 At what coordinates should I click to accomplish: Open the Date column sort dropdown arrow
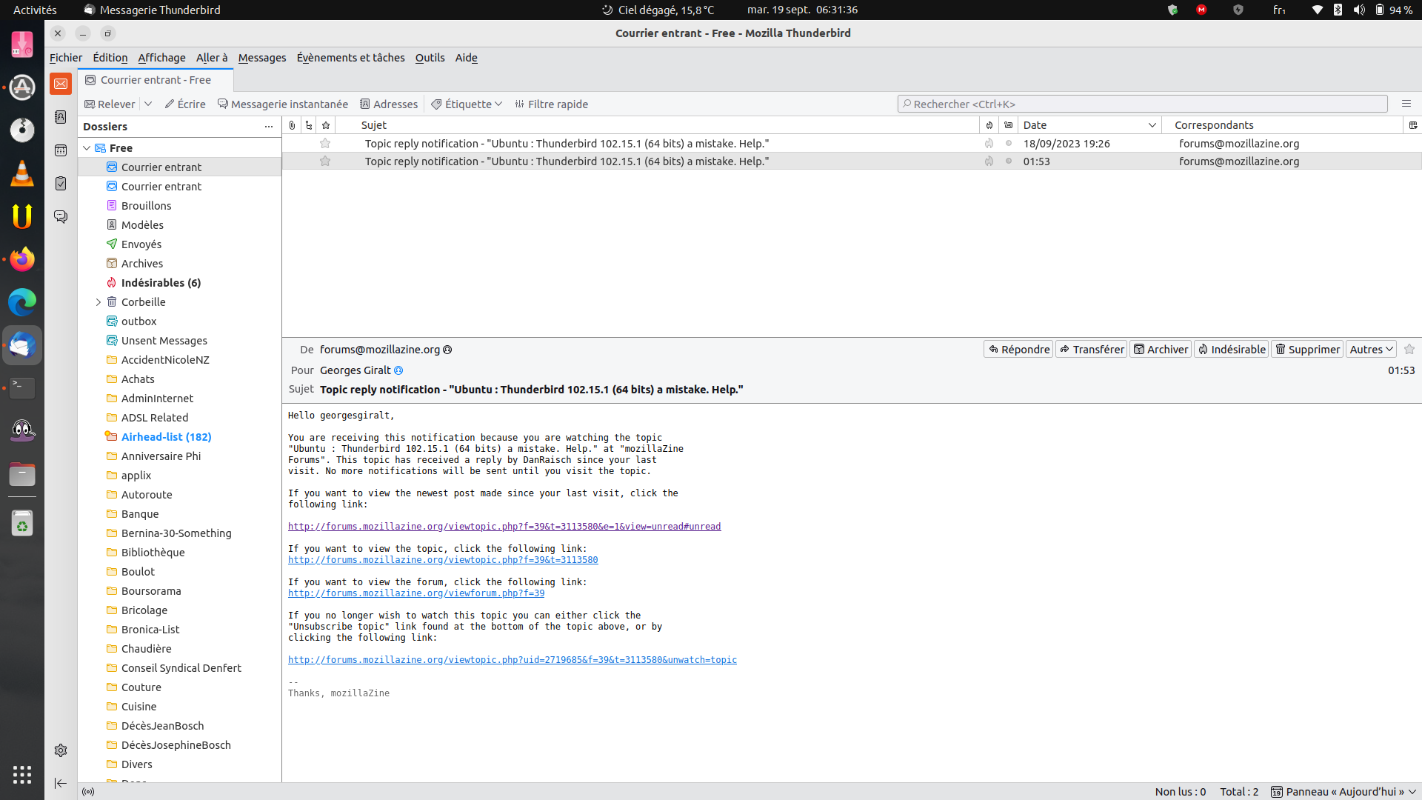point(1152,125)
